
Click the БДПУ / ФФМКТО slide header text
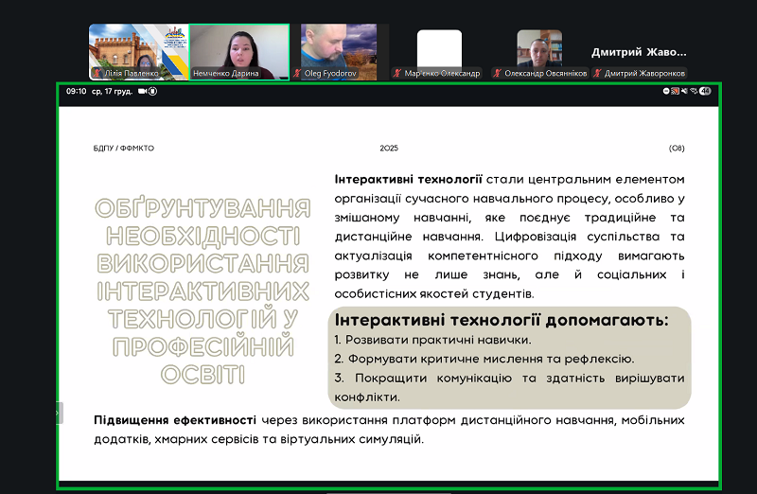point(123,149)
